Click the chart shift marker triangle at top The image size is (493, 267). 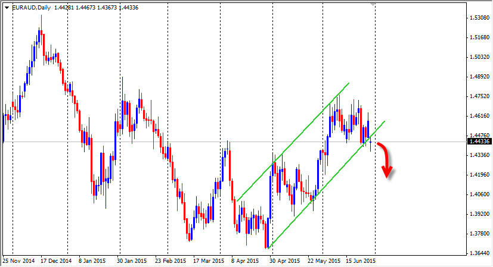(373, 4)
